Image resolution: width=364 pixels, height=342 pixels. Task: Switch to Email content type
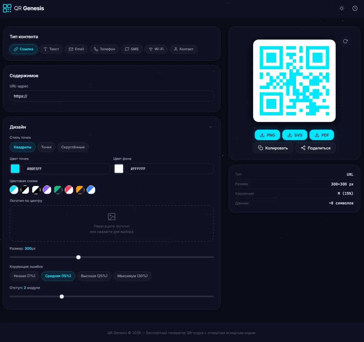(x=76, y=49)
